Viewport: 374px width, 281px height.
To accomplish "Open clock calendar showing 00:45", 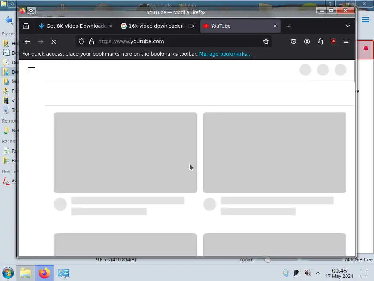I will point(339,273).
